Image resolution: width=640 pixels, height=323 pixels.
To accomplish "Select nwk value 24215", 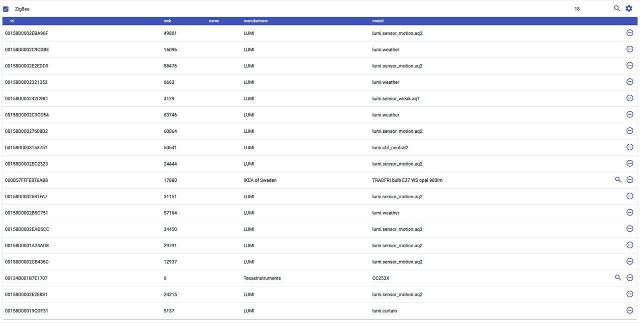I will point(170,295).
